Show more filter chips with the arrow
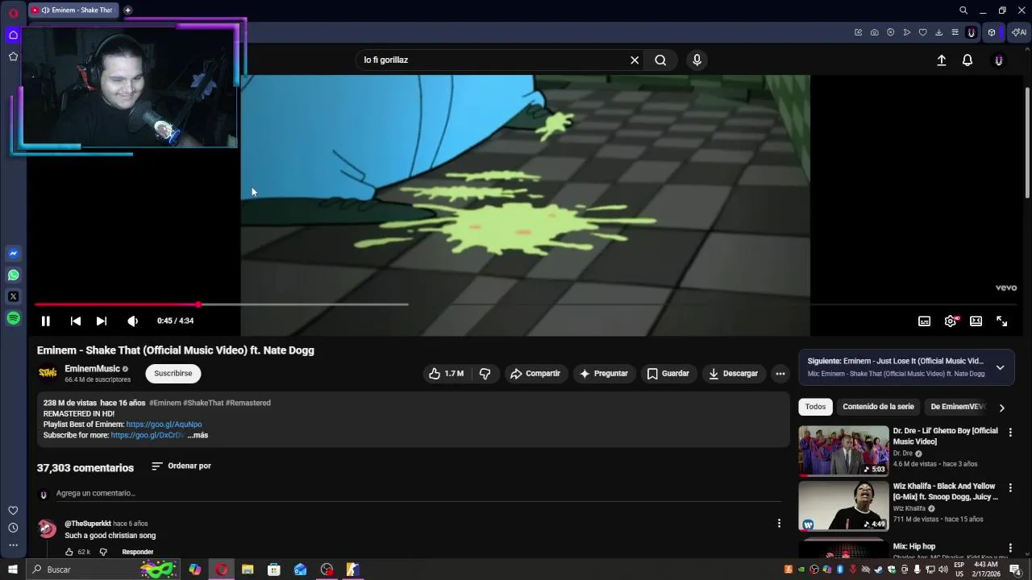 click(x=1002, y=408)
